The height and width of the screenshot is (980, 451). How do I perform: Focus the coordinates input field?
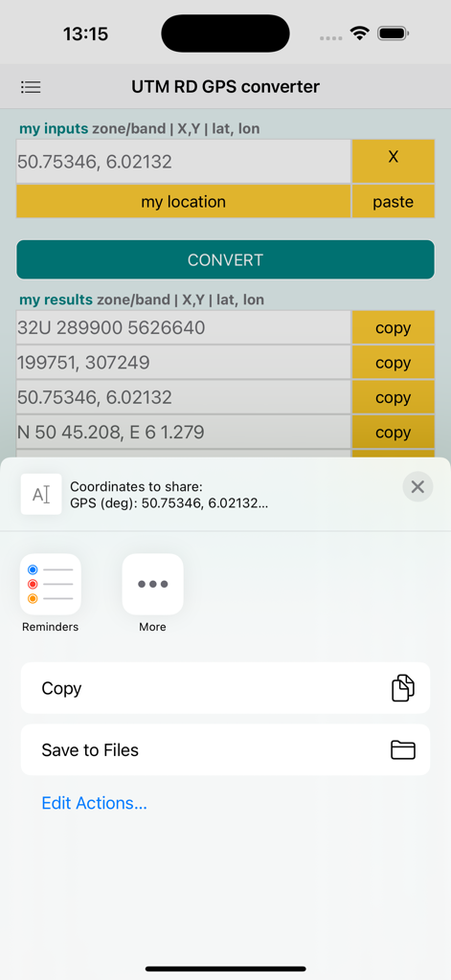pos(183,161)
